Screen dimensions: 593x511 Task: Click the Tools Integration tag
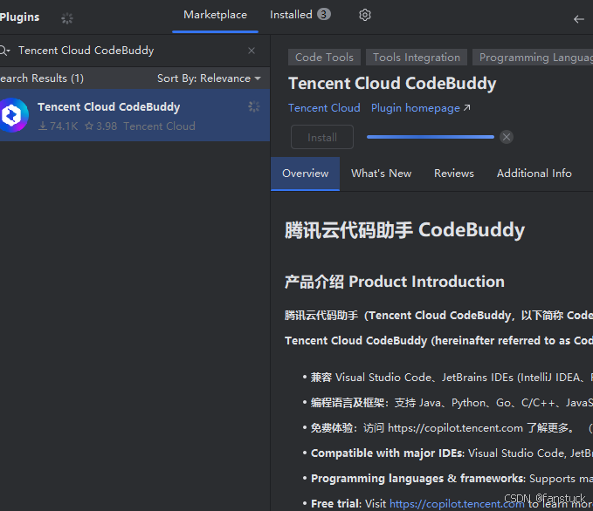click(417, 58)
